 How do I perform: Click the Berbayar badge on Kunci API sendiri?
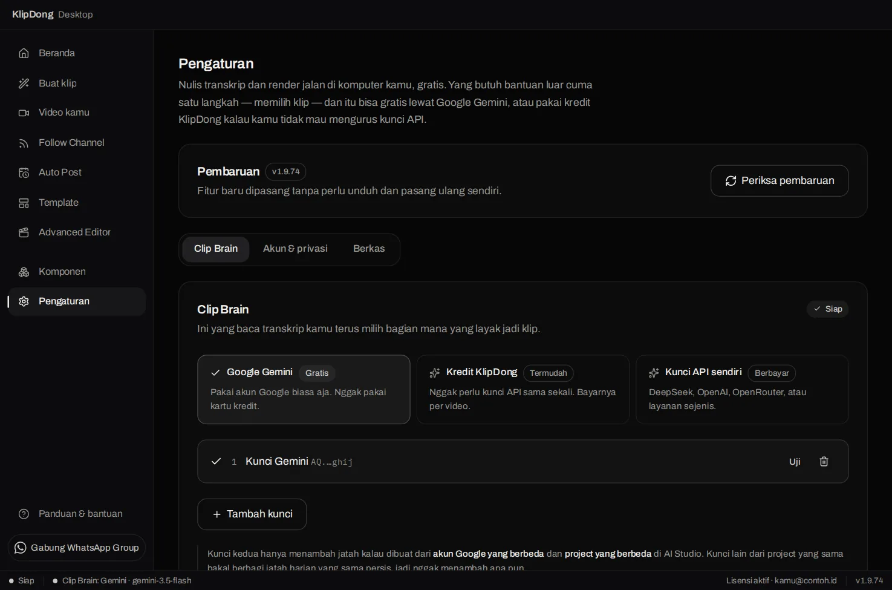coord(772,373)
